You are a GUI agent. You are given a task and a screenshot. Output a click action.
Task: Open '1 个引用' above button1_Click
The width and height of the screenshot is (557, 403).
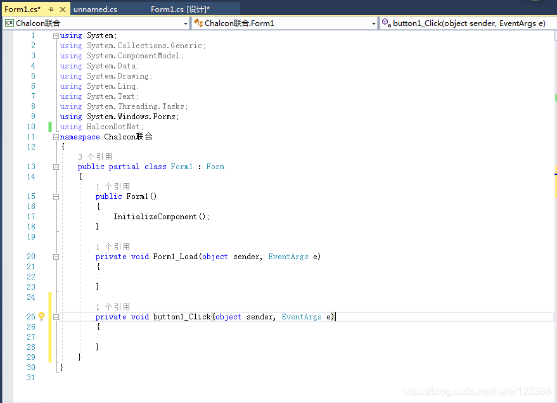coord(113,307)
